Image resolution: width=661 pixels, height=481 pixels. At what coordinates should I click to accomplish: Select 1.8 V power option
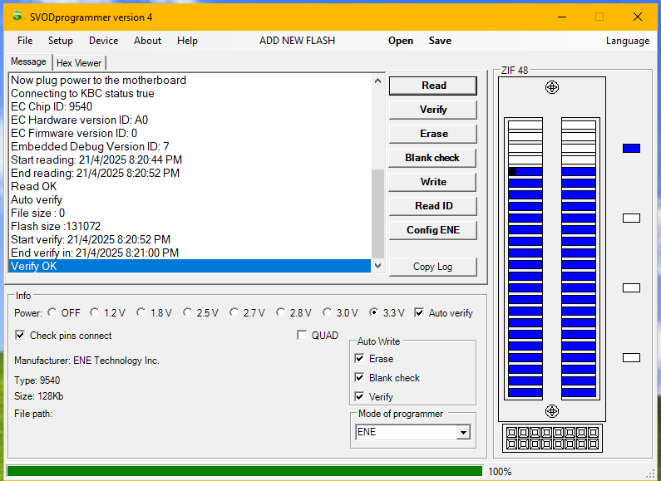pos(141,312)
